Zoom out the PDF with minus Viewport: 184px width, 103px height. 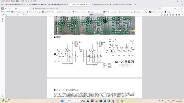pos(85,15)
